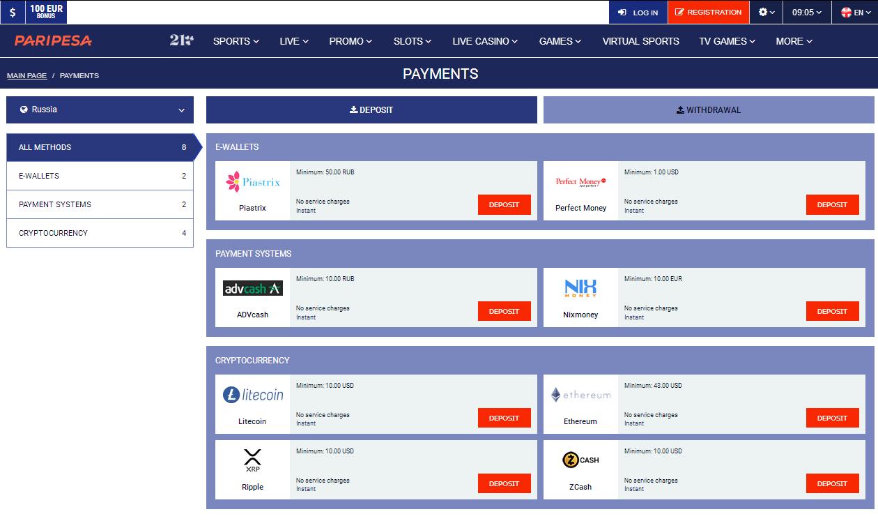The width and height of the screenshot is (878, 528).
Task: Click 'Minimum: 1.00 USD' text
Action: point(651,172)
